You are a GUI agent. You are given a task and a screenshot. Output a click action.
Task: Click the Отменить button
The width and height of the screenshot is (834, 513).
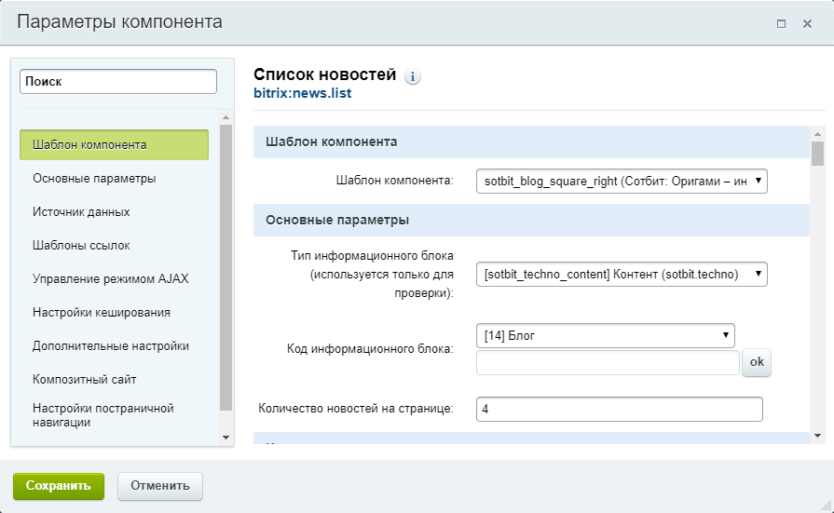pyautogui.click(x=160, y=486)
